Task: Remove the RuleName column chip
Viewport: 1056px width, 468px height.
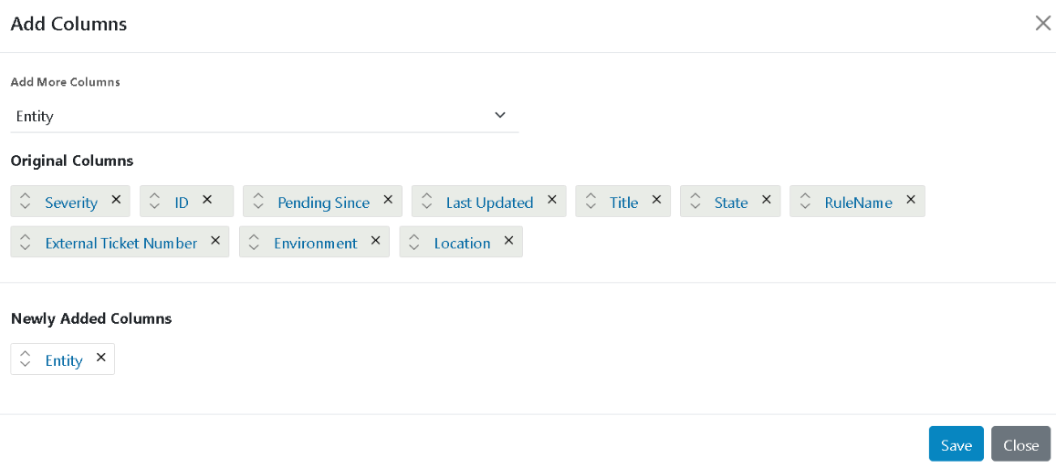Action: pos(910,200)
